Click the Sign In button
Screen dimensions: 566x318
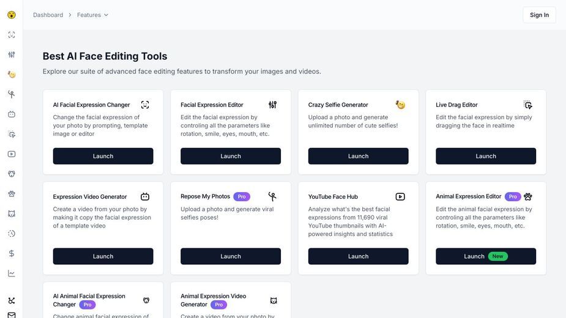(539, 15)
